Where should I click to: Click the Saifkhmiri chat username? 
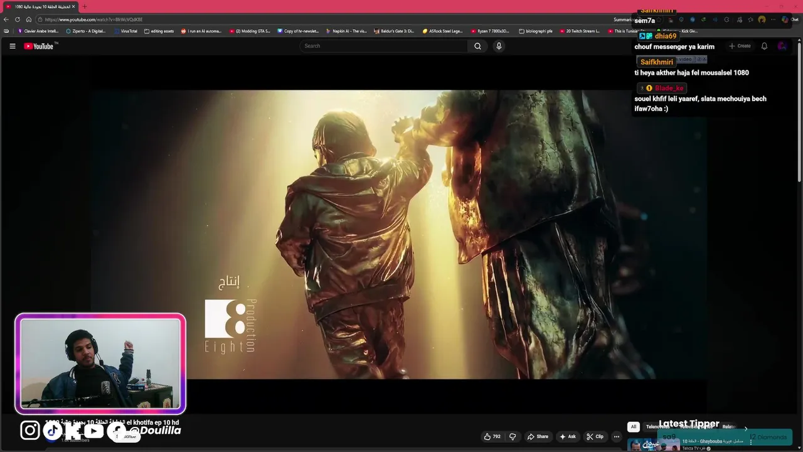click(657, 62)
